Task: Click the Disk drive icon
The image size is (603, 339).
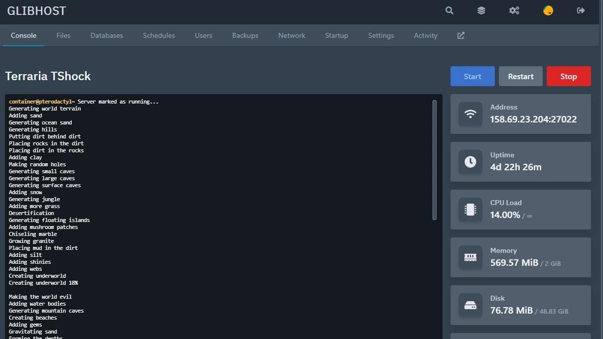Action: pyautogui.click(x=470, y=305)
